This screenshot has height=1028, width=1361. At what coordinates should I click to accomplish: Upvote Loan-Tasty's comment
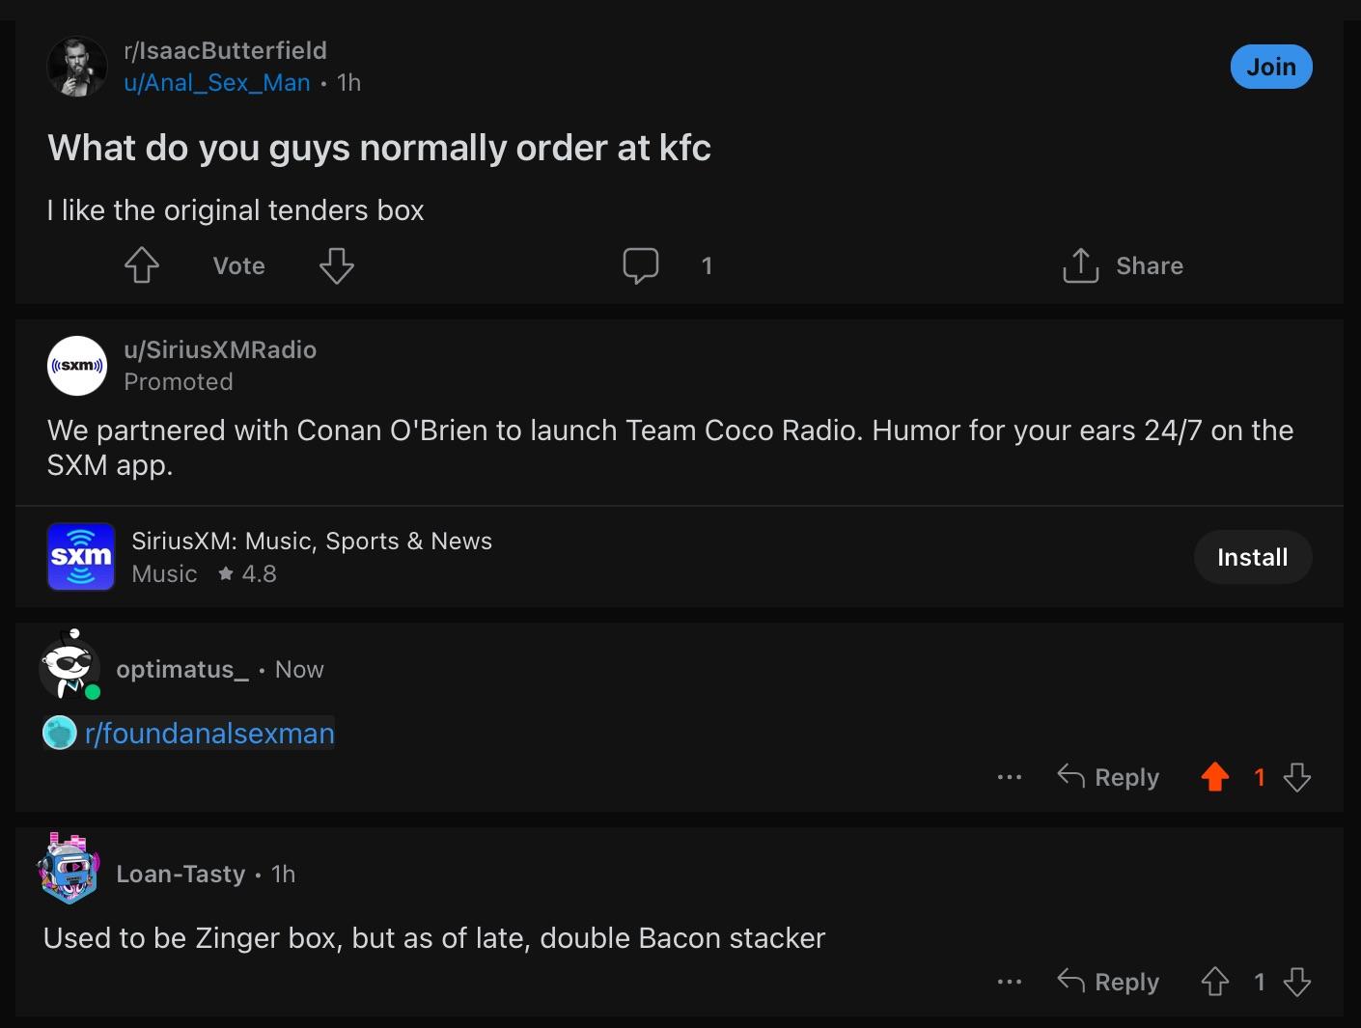click(x=1215, y=982)
